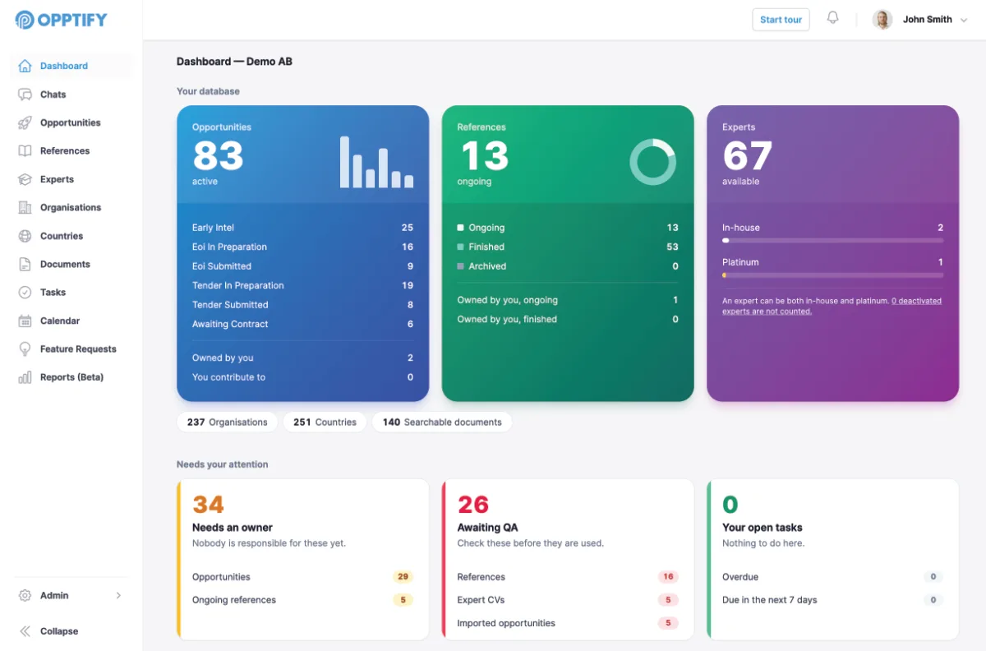Viewport: 986px width, 651px height.
Task: Click the Opptify logo icon
Action: (x=25, y=20)
